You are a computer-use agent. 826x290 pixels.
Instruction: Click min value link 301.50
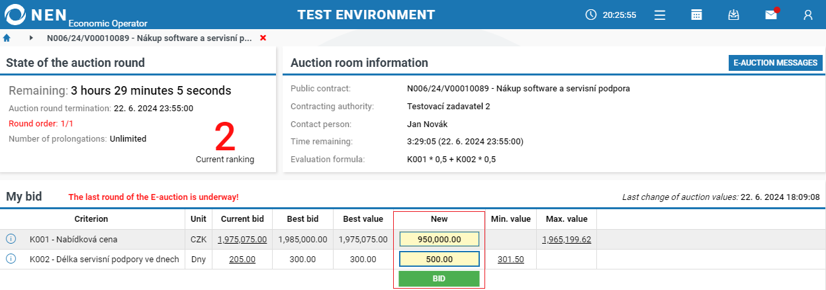[510, 259]
